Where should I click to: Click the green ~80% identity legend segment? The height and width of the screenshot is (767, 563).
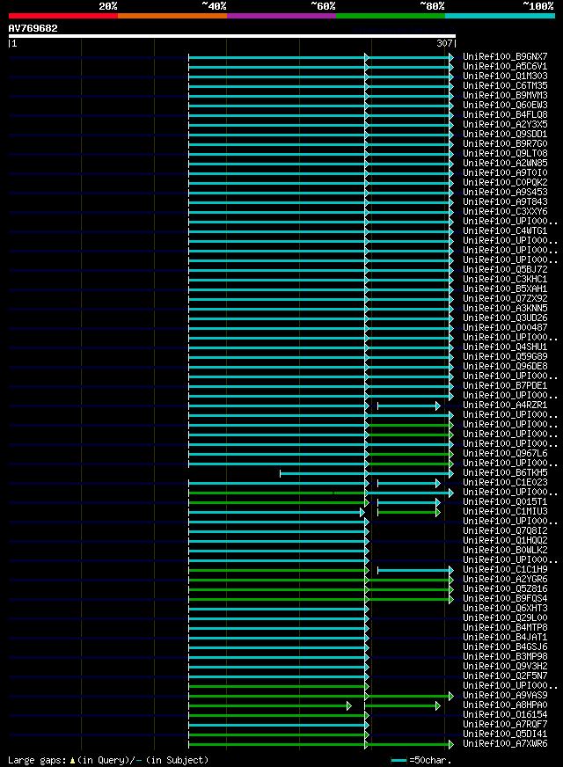click(x=391, y=16)
